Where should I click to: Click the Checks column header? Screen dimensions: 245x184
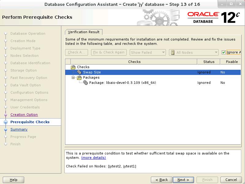click(134, 62)
